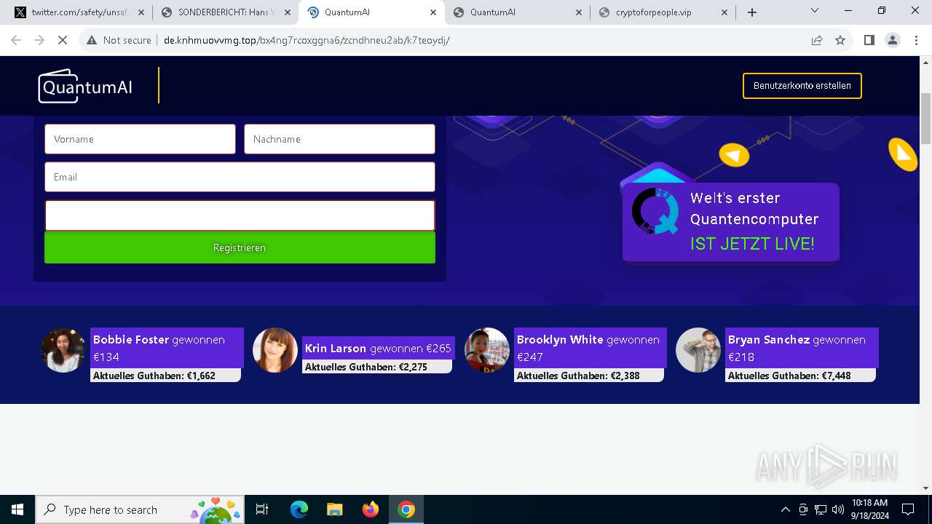Click the scrollbar down arrow
This screenshot has width=932, height=524.
click(x=925, y=488)
